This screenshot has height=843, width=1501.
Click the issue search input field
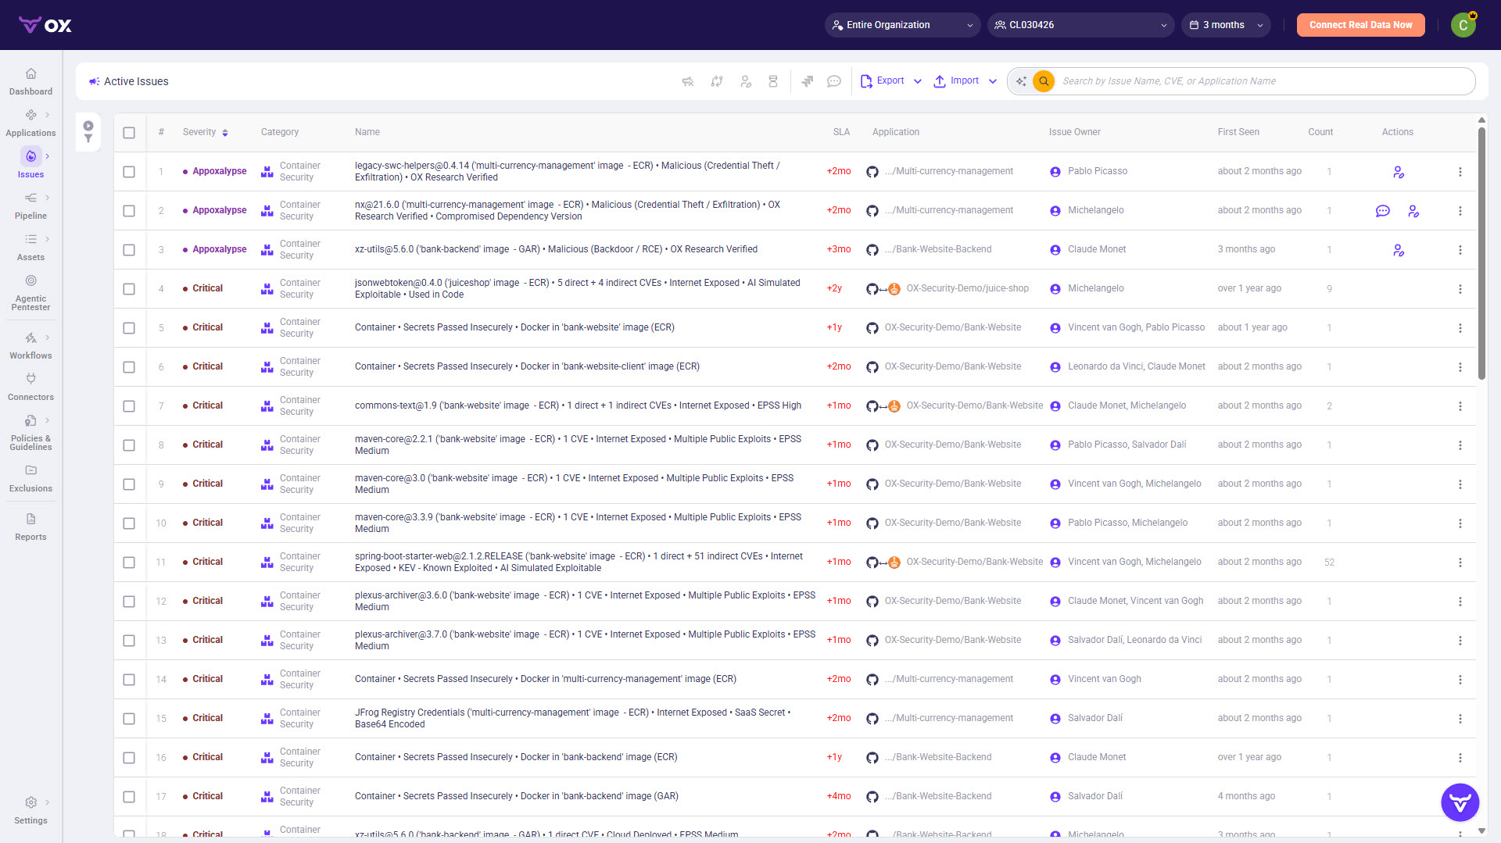tap(1263, 81)
